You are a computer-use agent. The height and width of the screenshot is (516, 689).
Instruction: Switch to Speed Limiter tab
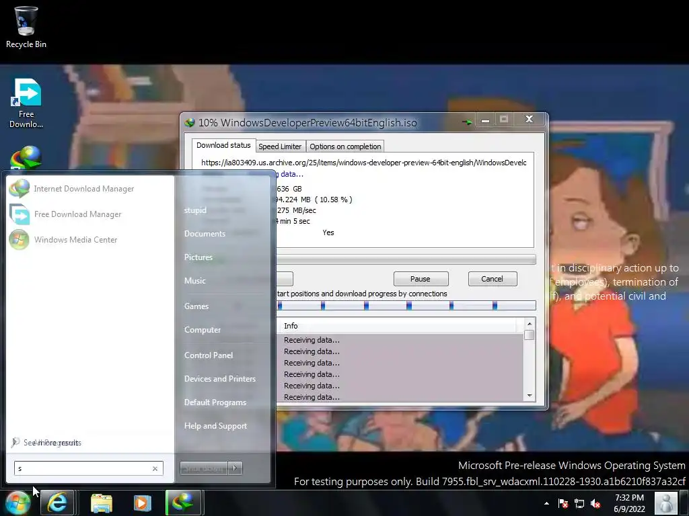(x=280, y=146)
